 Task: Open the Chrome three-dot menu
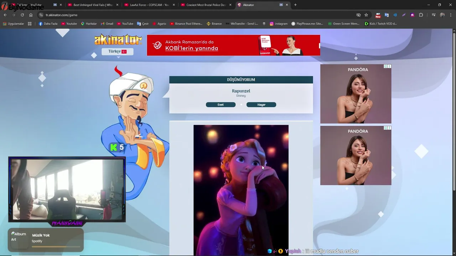(x=450, y=15)
